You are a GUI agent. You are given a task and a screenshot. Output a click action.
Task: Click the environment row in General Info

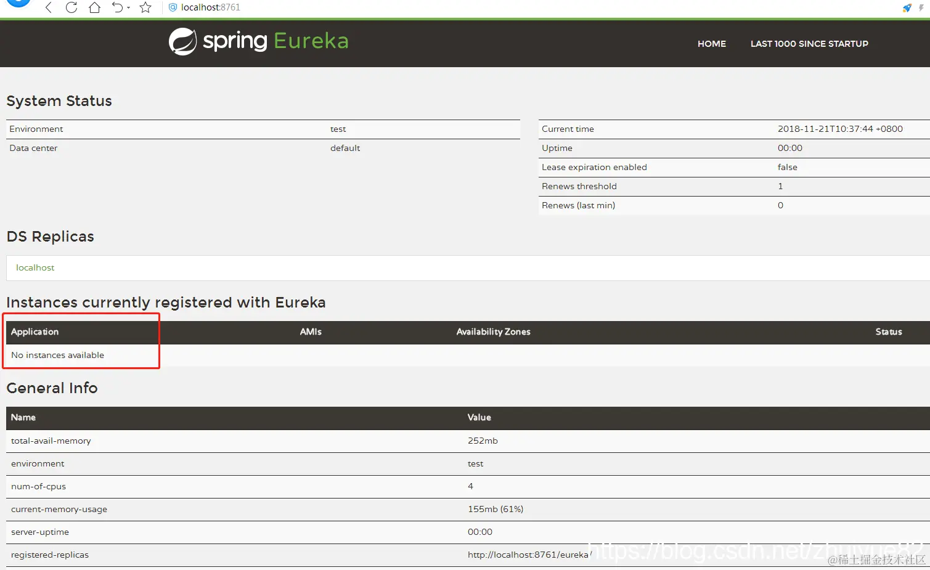click(468, 463)
